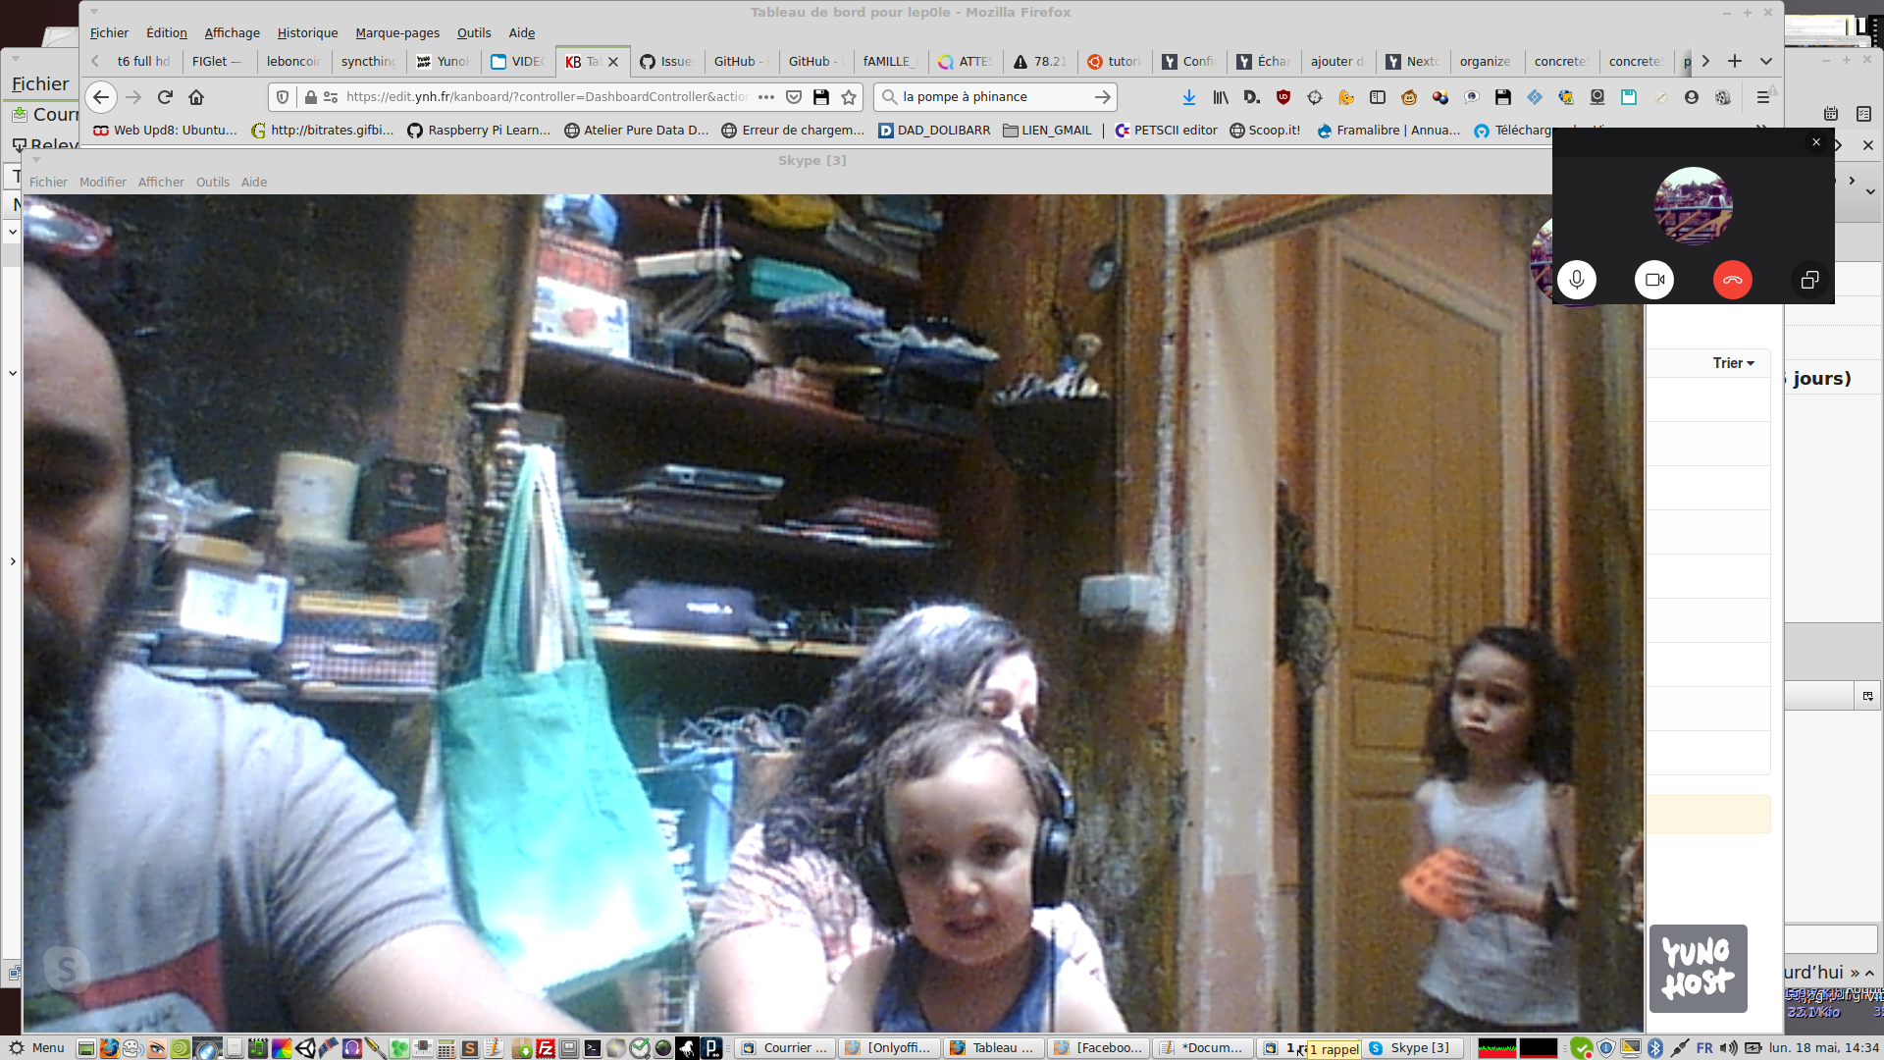Viewport: 1884px width, 1060px height.
Task: Click the pop-out window icon in call overlay
Action: click(x=1809, y=280)
